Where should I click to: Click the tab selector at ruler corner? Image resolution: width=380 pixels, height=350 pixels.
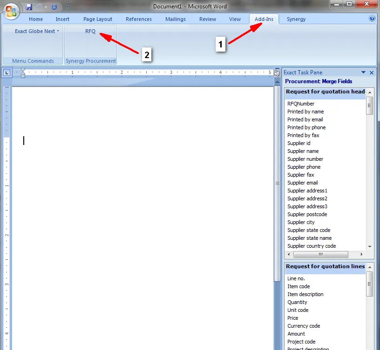coord(7,73)
